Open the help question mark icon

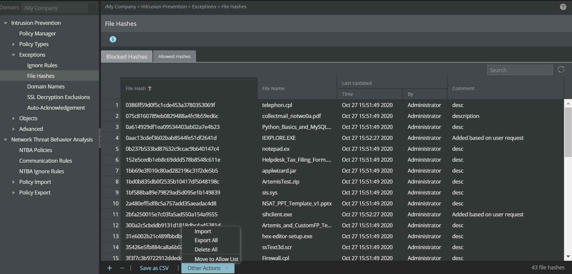(563, 7)
